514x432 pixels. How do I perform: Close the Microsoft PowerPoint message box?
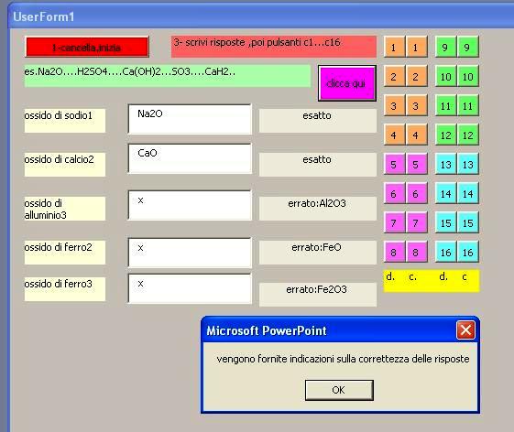(465, 329)
